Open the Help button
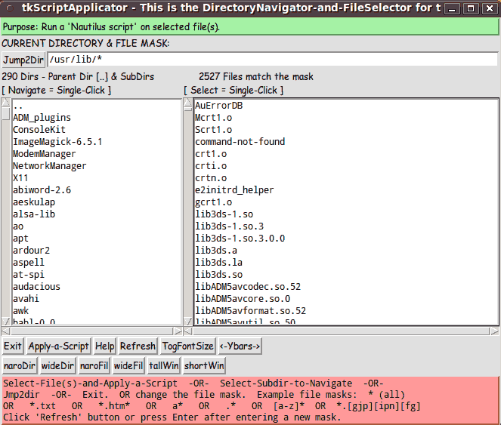This screenshot has width=501, height=425. [104, 346]
